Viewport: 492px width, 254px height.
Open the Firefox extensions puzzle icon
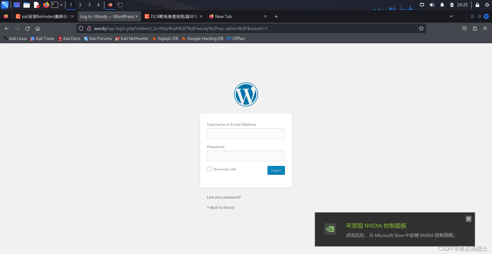(475, 29)
